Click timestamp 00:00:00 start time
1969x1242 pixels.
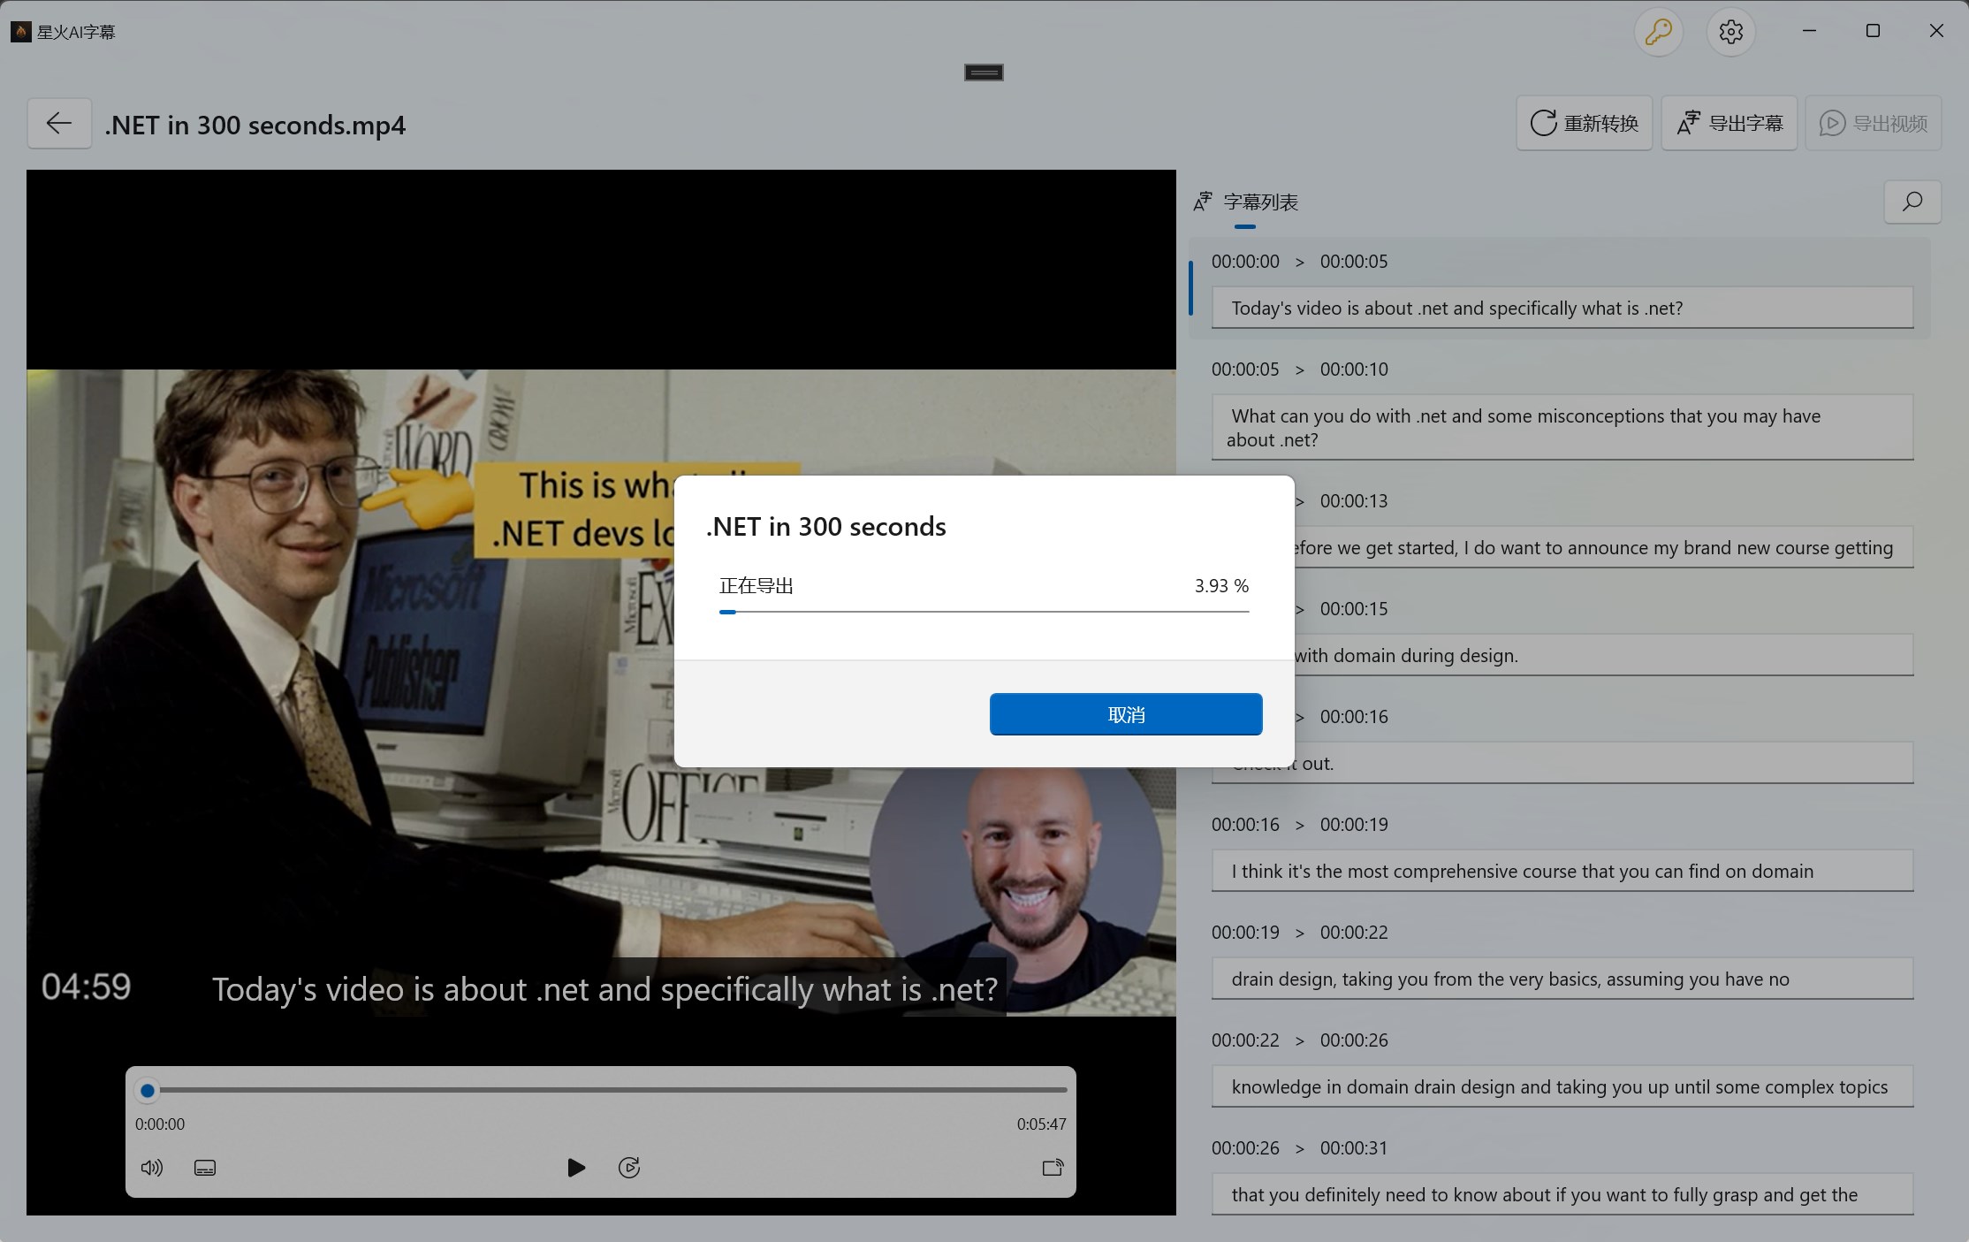pyautogui.click(x=1245, y=262)
